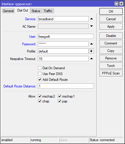Viewport: 125px width, 144px height.
Task: Collapse the Service field arrow
Action: [x=91, y=19]
